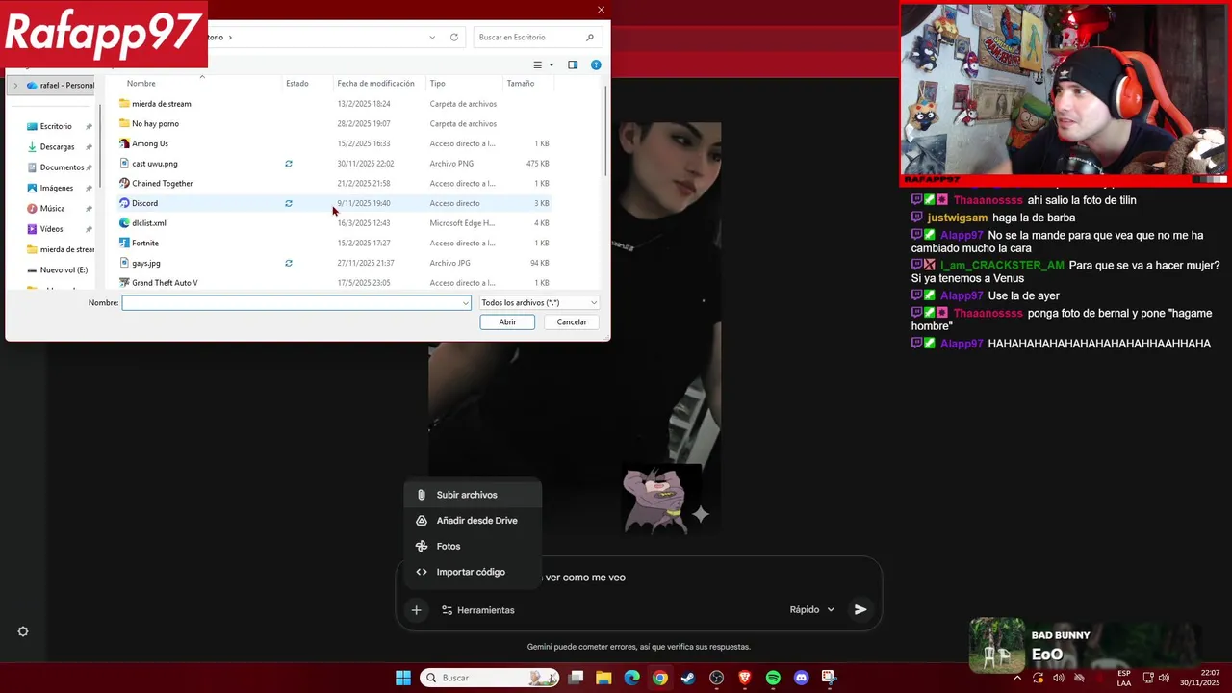1232x693 pixels.
Task: Show hidden system tray icons chevron
Action: (1017, 678)
